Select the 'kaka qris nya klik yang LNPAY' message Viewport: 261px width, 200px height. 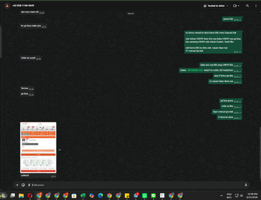(x=221, y=65)
